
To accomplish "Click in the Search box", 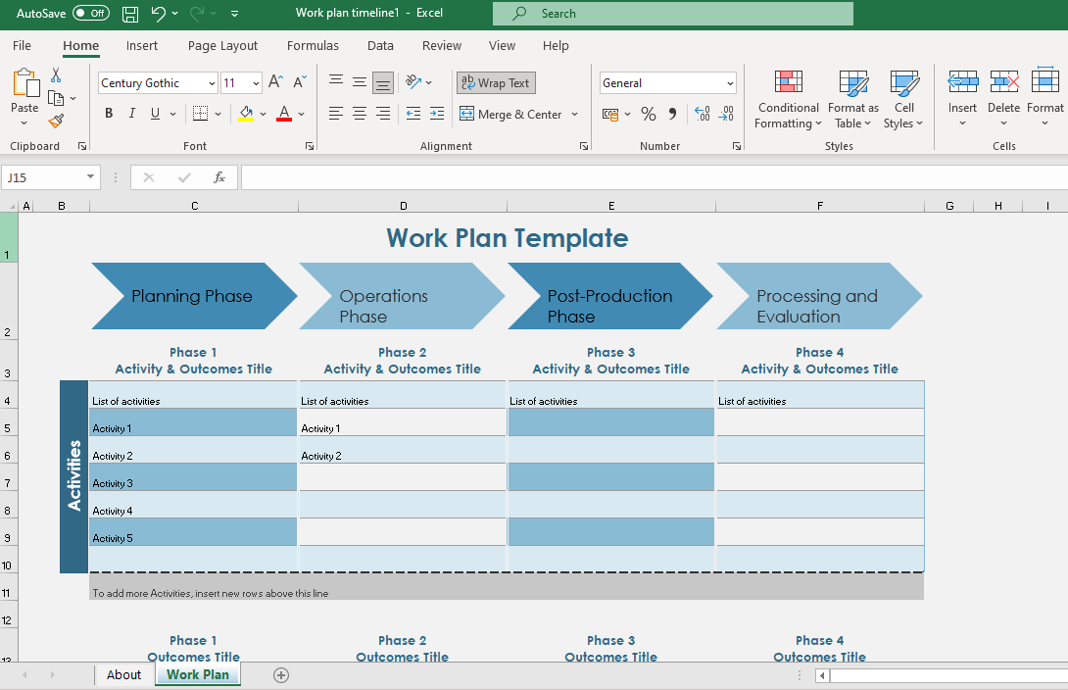I will 673,14.
